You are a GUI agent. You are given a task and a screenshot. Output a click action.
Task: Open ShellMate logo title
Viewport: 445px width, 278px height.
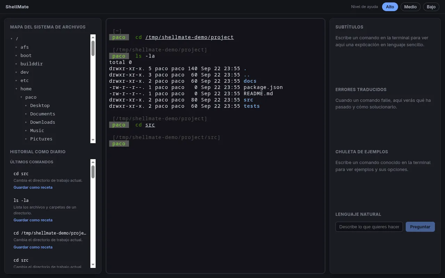pos(17,7)
